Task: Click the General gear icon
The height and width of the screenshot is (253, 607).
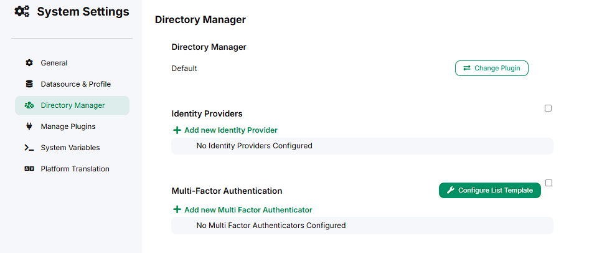Action: [x=29, y=63]
